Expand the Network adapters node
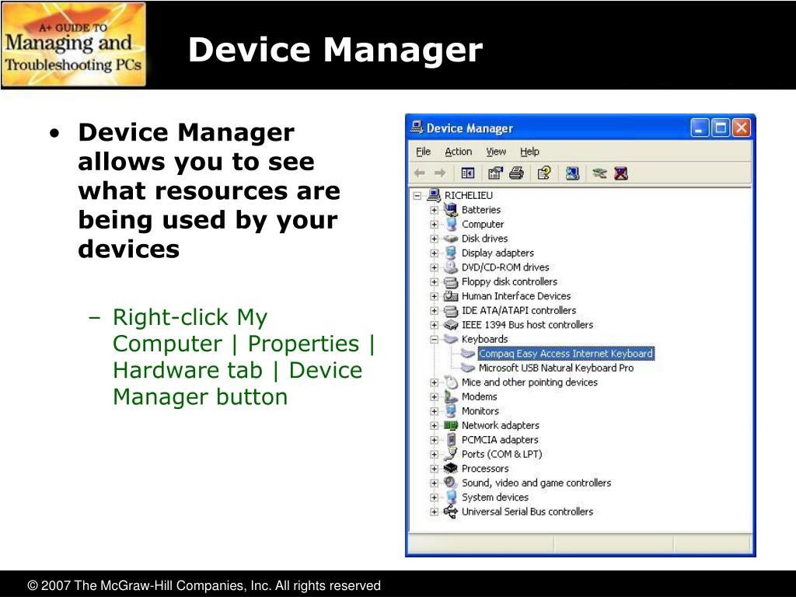 click(434, 425)
